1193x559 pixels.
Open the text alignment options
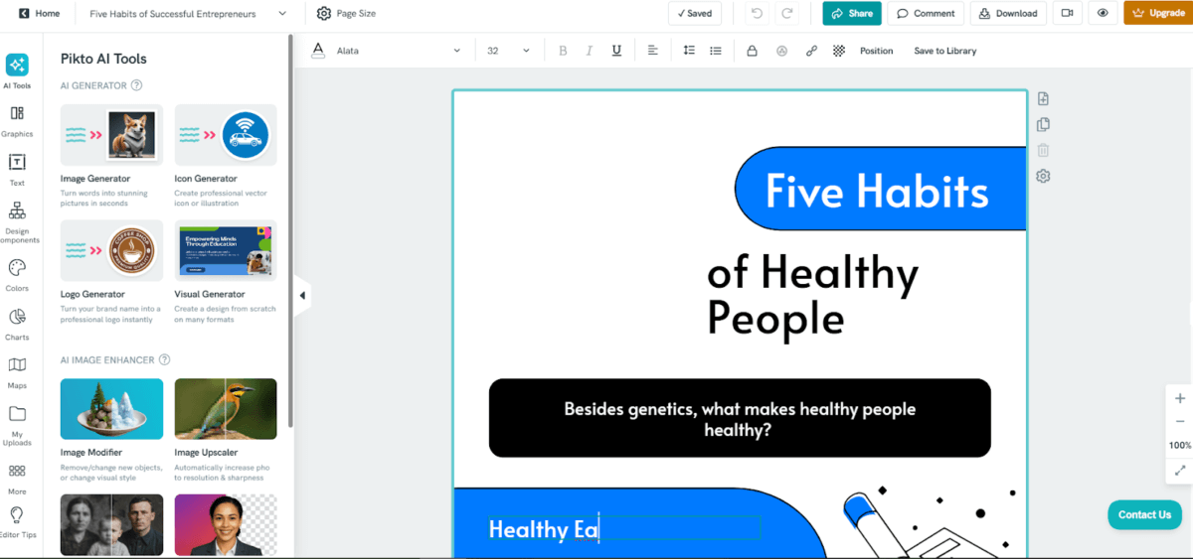pos(653,51)
